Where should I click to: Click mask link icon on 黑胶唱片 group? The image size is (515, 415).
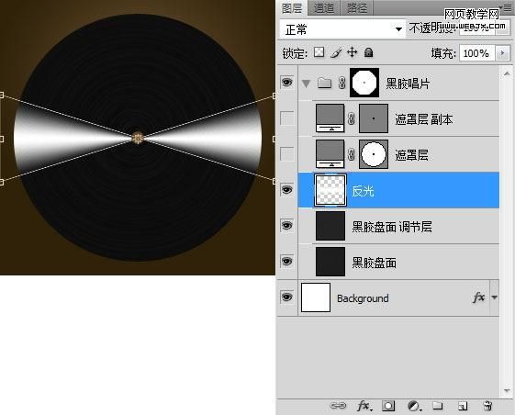[341, 83]
